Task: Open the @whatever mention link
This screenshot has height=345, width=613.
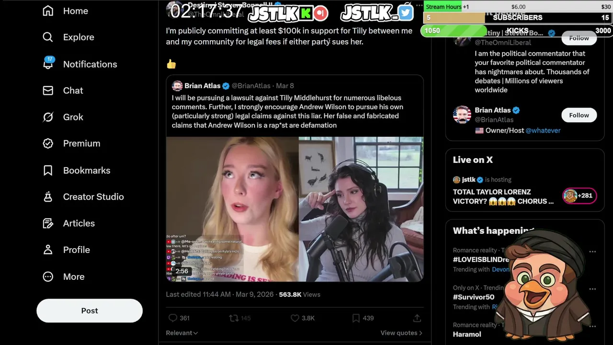Action: pos(543,130)
